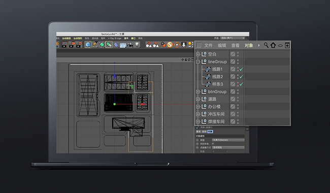Toggle visibility dots for lineGroup row
This screenshot has width=330, height=193.
238,61
